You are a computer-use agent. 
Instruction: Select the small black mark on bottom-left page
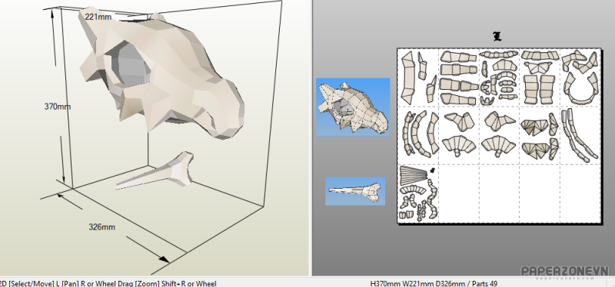tap(432, 170)
